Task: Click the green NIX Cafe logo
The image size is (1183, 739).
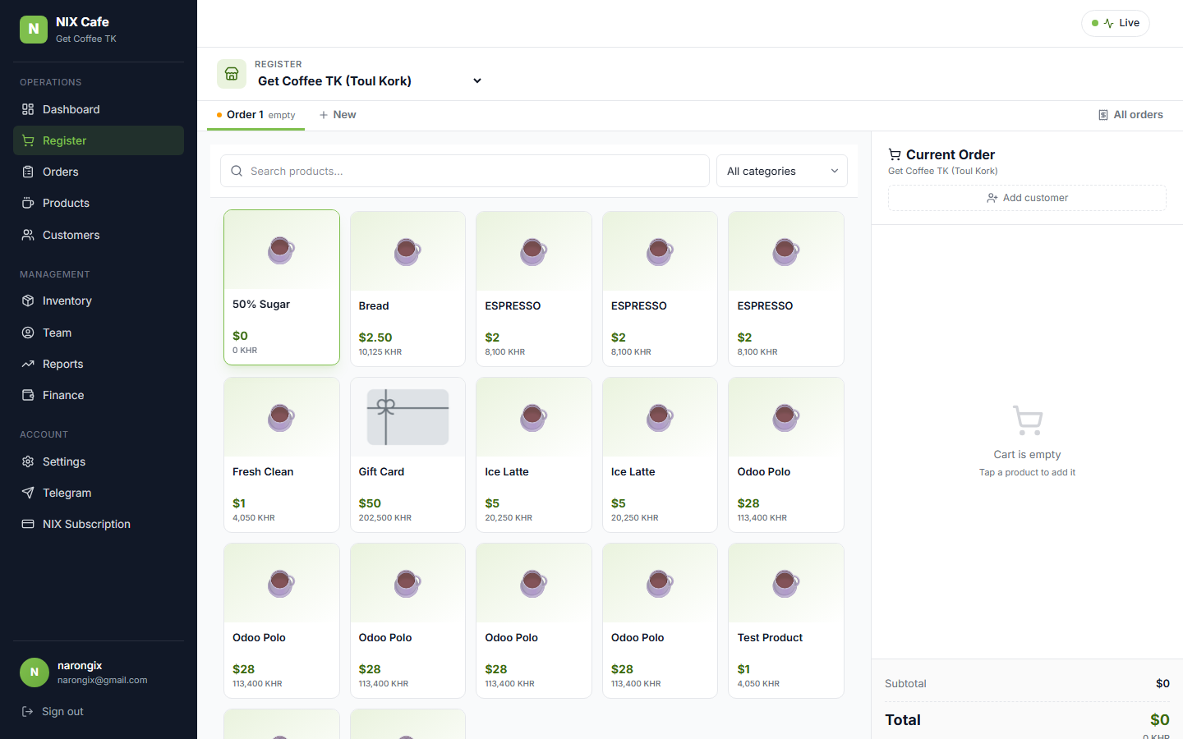Action: click(x=34, y=30)
